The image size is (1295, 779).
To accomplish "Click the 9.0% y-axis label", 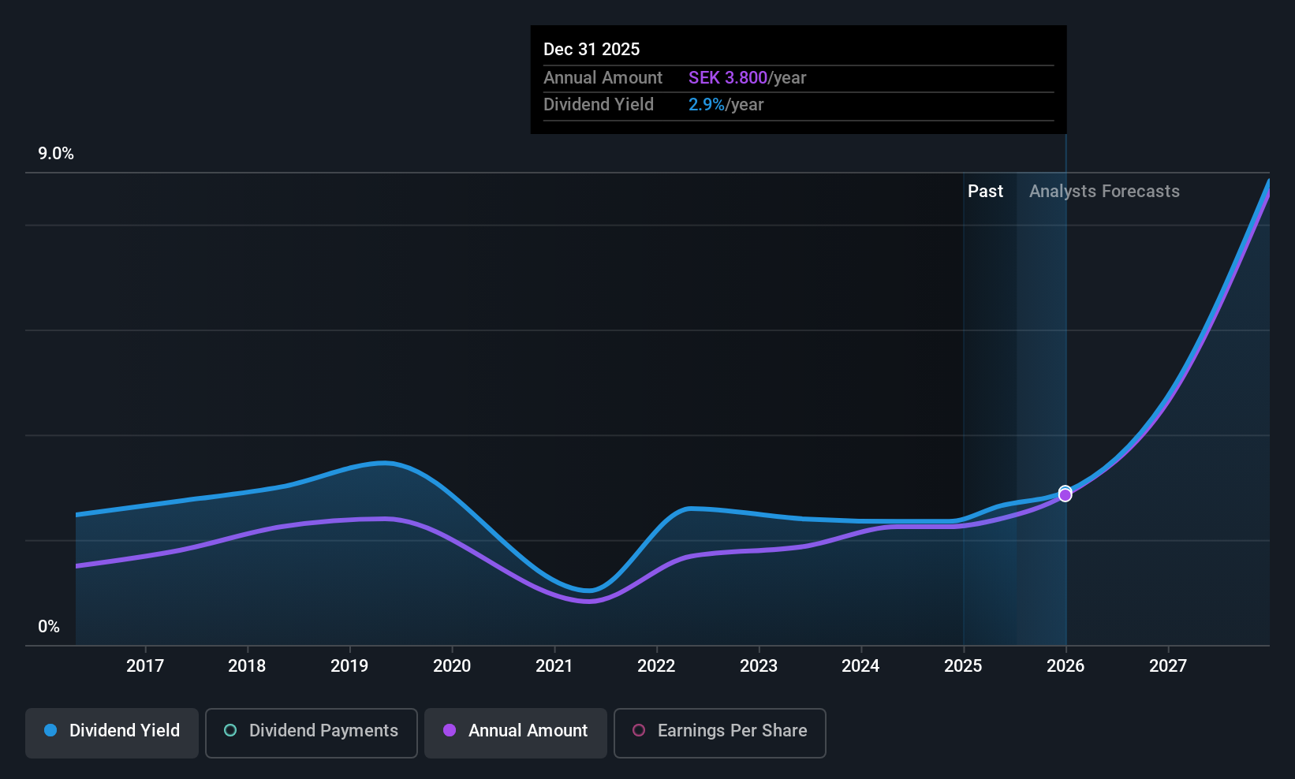I will [56, 154].
